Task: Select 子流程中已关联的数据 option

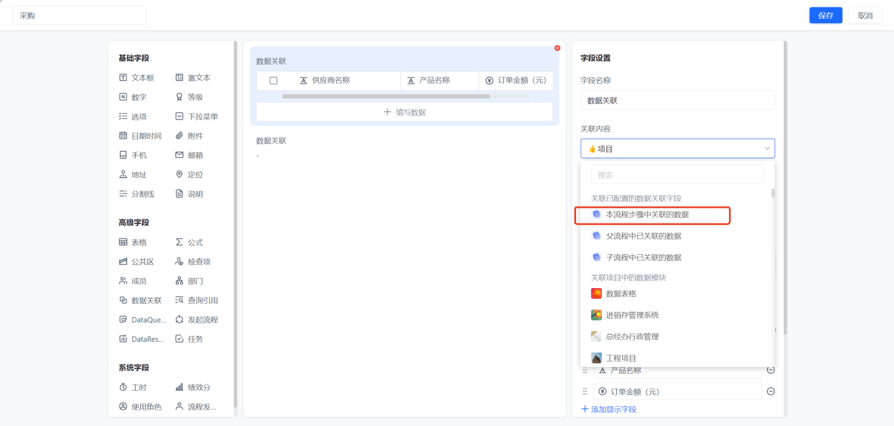Action: (677, 258)
